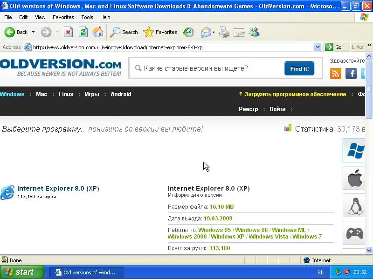Click the scrollbar up arrow
Image resolution: width=373 pixels, height=279 pixels.
(369, 56)
